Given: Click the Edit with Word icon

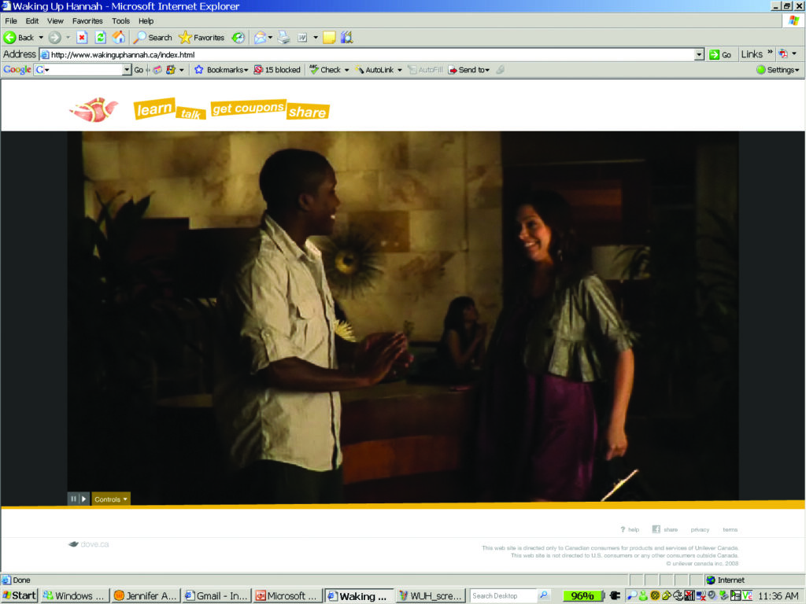Looking at the screenshot, I should pyautogui.click(x=303, y=38).
